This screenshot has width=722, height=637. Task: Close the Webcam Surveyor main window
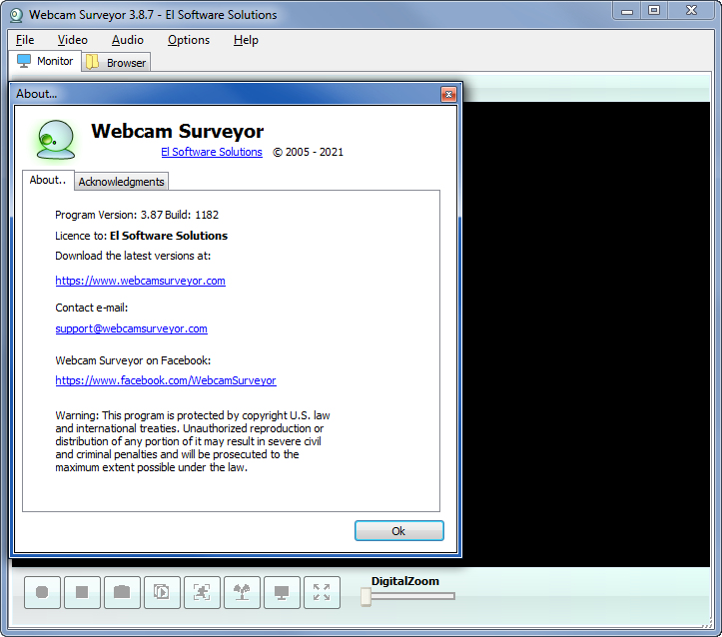tap(691, 11)
